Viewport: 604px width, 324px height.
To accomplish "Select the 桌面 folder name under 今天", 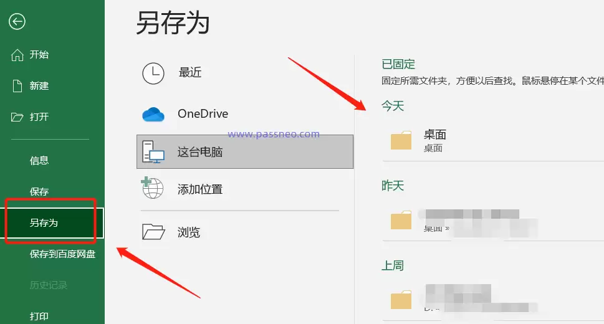I will point(435,135).
